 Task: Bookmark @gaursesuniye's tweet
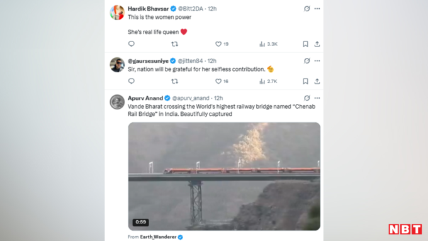coord(305,81)
